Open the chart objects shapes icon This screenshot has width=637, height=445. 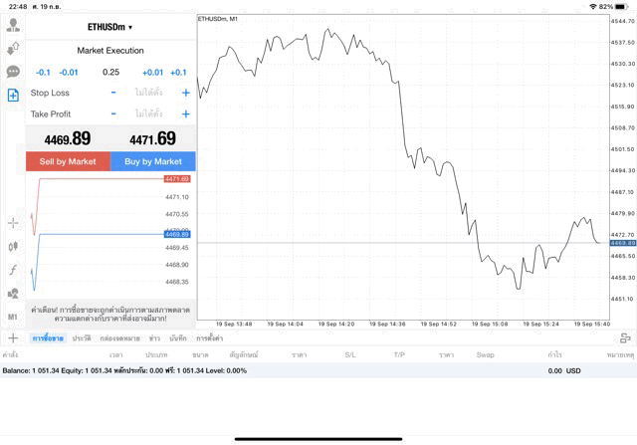[x=13, y=294]
